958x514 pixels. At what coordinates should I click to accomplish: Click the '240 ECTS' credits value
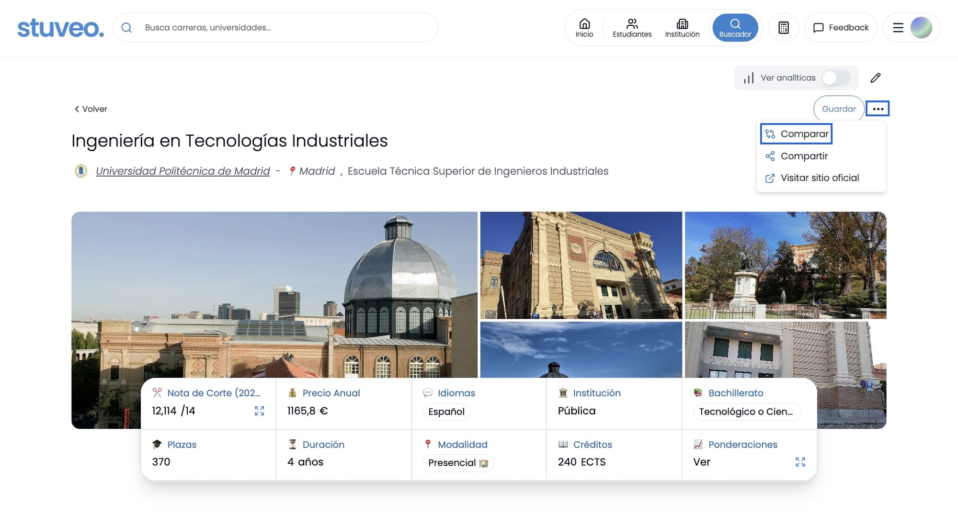point(582,462)
